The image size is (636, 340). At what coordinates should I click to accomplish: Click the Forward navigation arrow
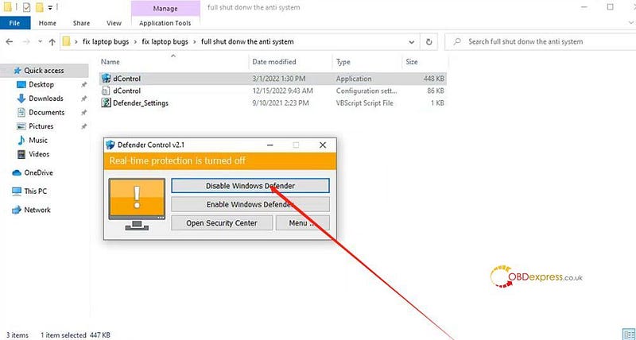[26, 42]
